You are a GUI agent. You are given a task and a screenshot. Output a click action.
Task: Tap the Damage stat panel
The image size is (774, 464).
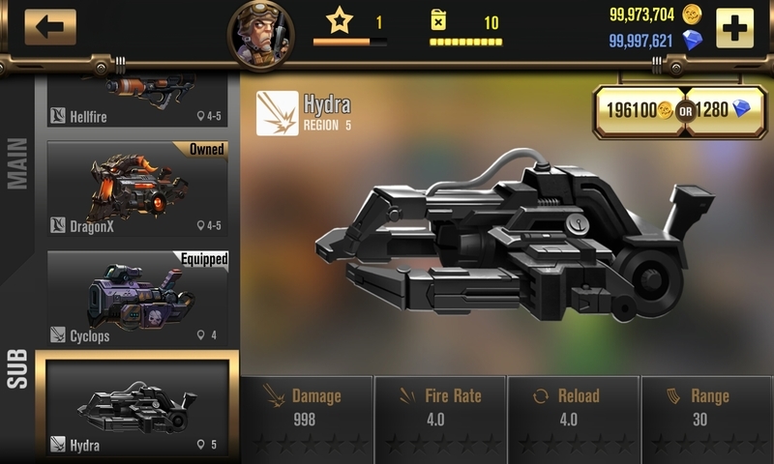click(307, 420)
